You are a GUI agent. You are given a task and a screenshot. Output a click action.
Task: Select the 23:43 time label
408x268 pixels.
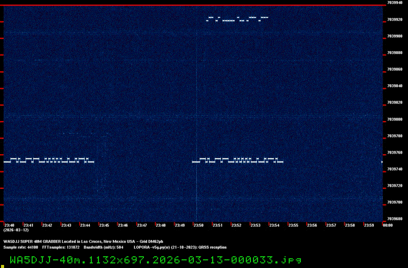66,225
